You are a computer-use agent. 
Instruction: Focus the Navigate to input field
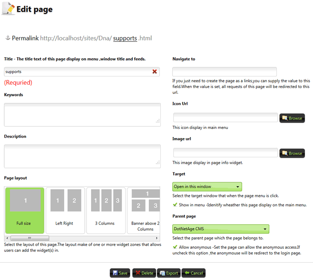(224, 72)
